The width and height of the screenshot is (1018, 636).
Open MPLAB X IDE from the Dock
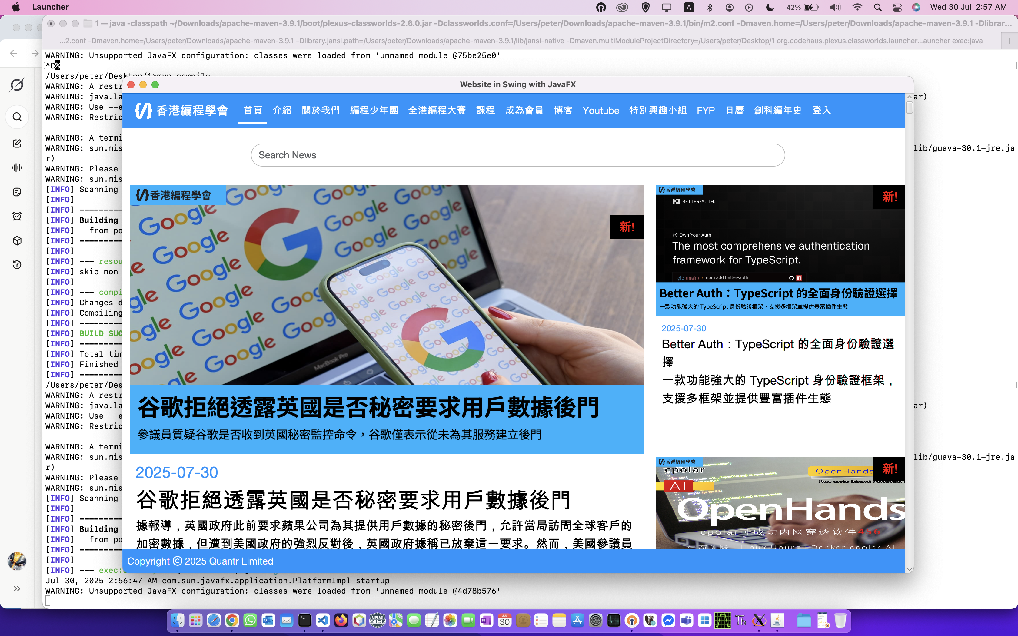tap(377, 621)
